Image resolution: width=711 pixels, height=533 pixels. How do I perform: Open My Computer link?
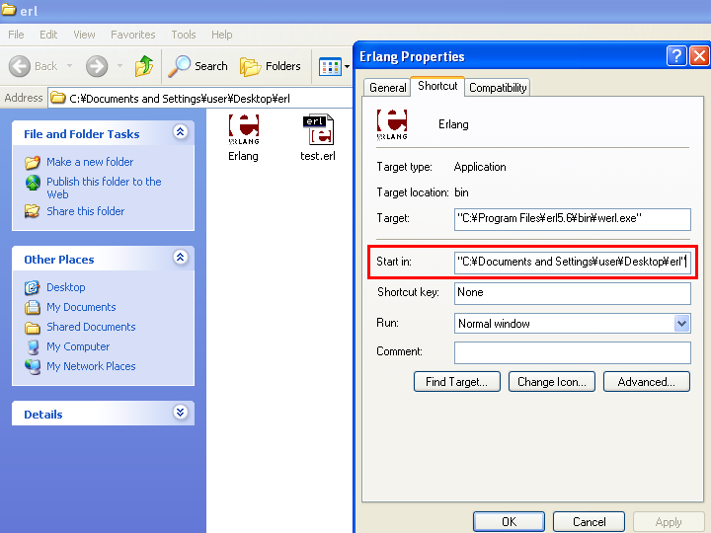point(78,346)
